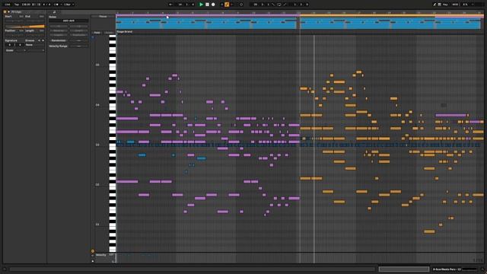Click the pencil icon near the Key button
Viewport: 487px width, 274px height.
[434, 5]
